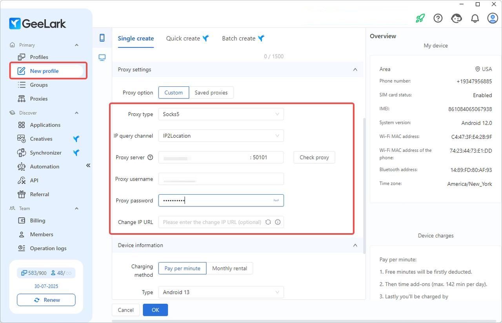Click the Profiles sidebar icon
Viewport: 502px width, 323px height.
pyautogui.click(x=22, y=57)
